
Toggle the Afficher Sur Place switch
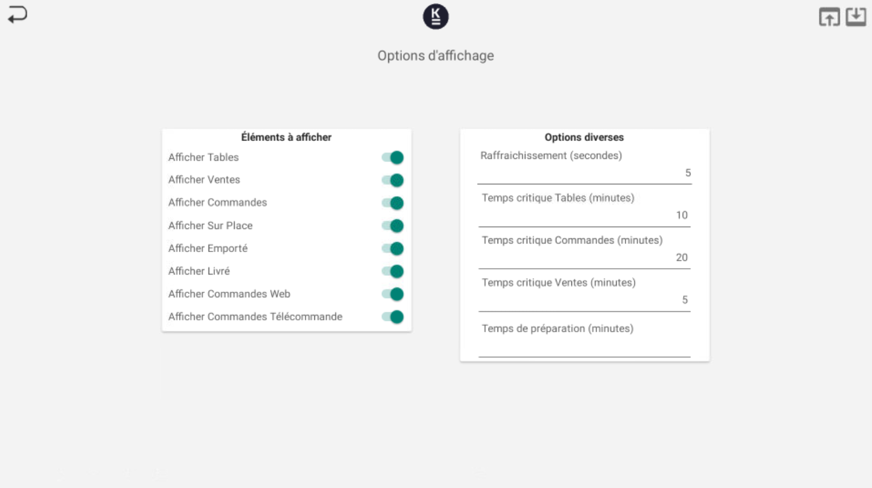tap(393, 226)
